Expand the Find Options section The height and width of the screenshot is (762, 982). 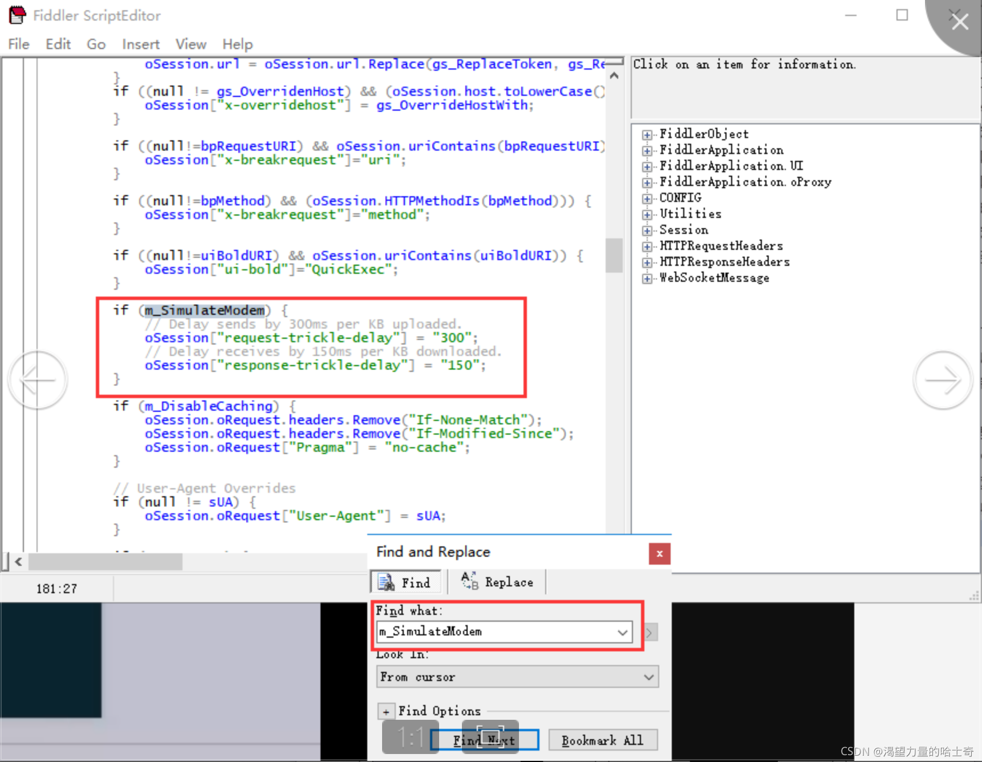click(x=386, y=711)
